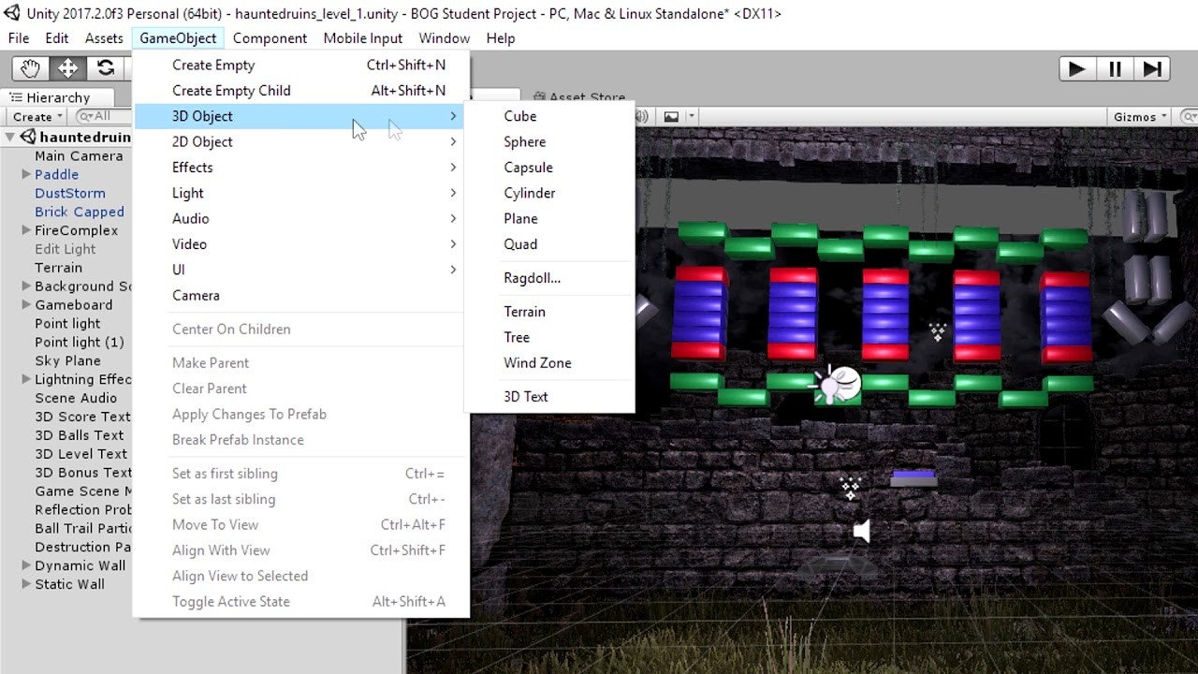Viewport: 1198px width, 674px height.
Task: Open the File menu
Action: [x=19, y=38]
